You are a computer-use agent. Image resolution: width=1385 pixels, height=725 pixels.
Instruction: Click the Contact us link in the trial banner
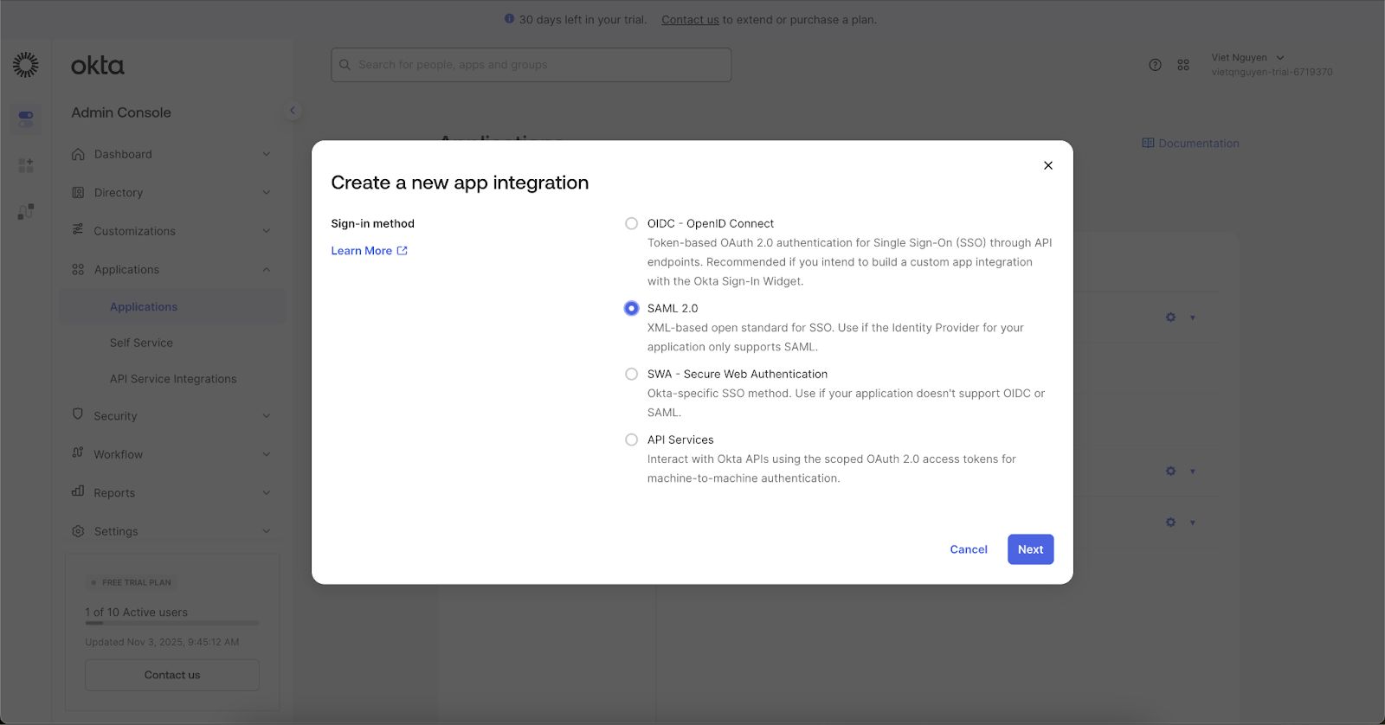click(690, 20)
